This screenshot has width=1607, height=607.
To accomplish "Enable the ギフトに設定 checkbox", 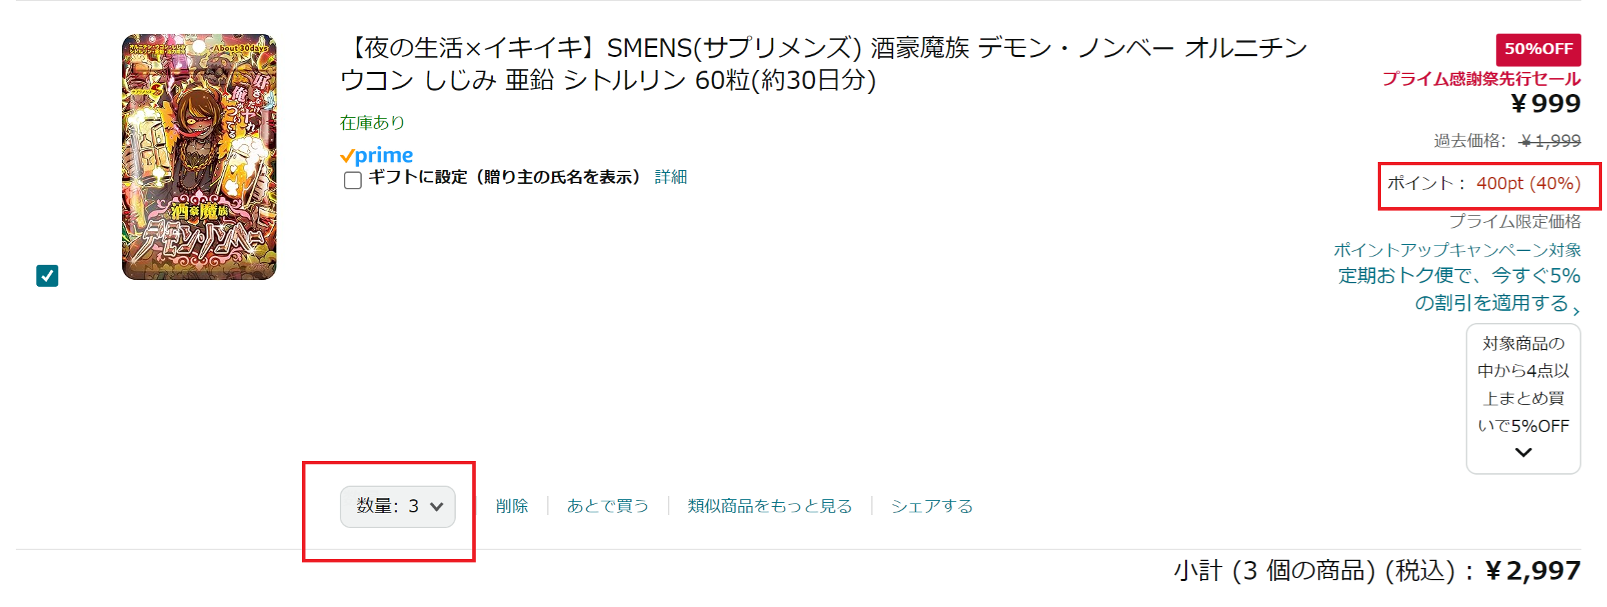I will coord(353,180).
